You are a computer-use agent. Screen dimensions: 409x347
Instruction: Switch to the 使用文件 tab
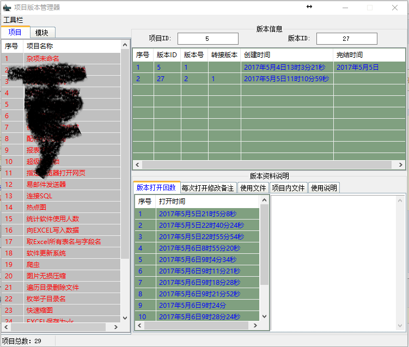pyautogui.click(x=253, y=188)
